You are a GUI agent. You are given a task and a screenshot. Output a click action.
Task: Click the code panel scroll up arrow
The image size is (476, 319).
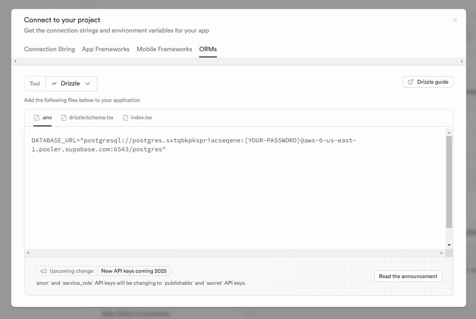click(x=449, y=133)
